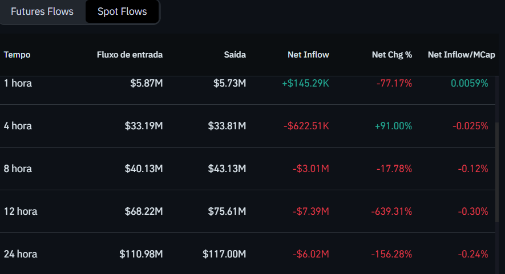Click the Net Inflow/MCap column header
This screenshot has height=274, width=505.
(462, 55)
